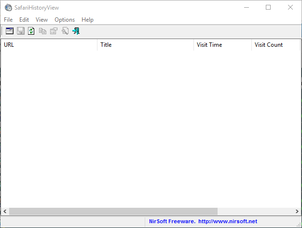Sort by the URL column header
The height and width of the screenshot is (228, 302).
(49, 45)
